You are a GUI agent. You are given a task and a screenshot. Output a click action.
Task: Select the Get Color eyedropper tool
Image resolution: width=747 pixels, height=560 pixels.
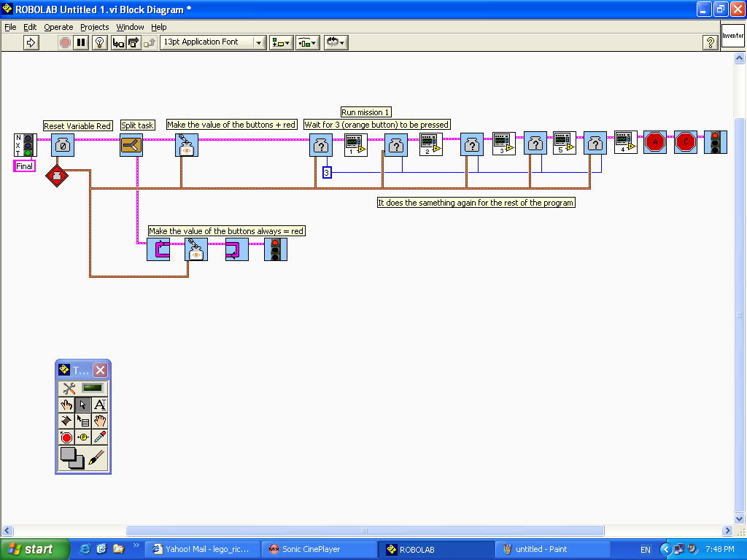(99, 437)
